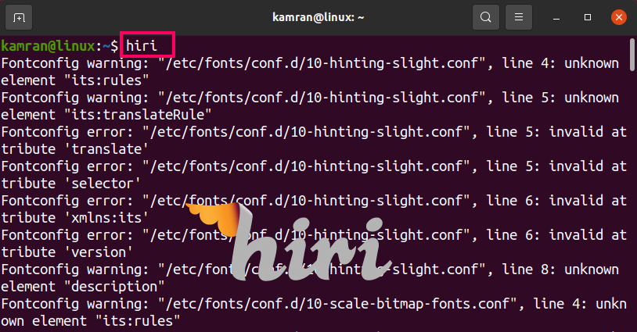Click the search icon in header bar
Image resolution: width=637 pixels, height=332 pixels.
coord(486,17)
